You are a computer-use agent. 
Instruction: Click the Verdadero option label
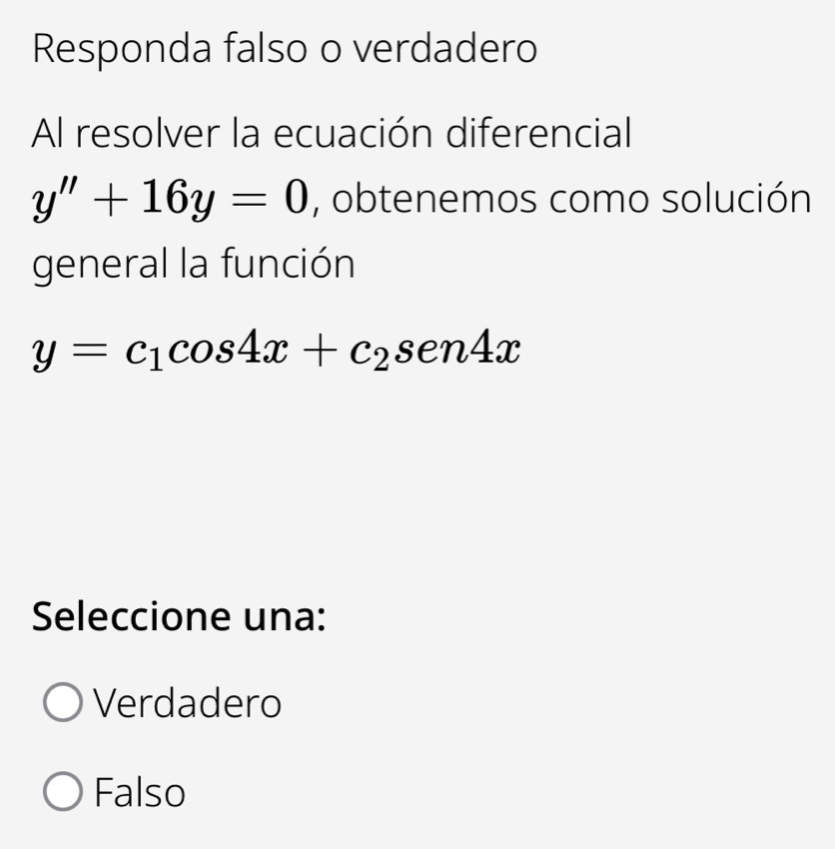(x=188, y=702)
